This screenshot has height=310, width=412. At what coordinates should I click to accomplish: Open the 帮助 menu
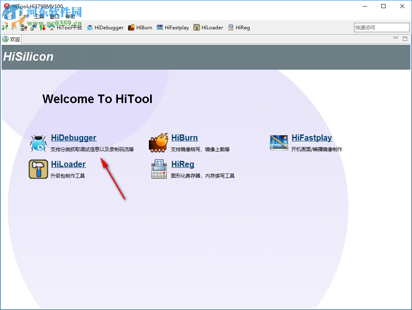70,17
